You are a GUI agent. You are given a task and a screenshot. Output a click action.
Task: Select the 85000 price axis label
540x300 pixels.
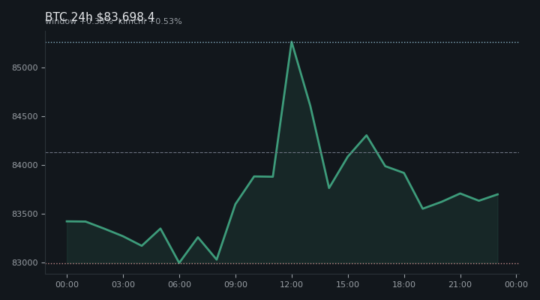25,67
